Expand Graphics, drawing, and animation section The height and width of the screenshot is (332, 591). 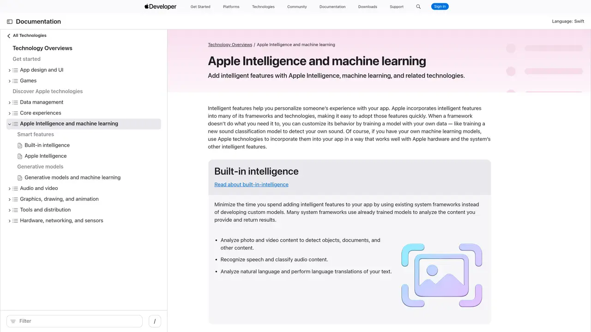(9, 200)
